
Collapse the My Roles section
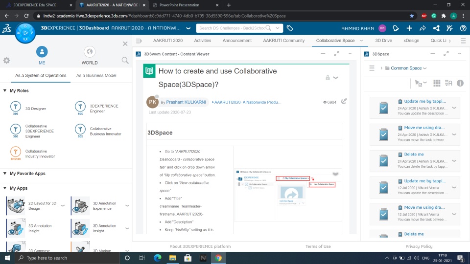5,90
